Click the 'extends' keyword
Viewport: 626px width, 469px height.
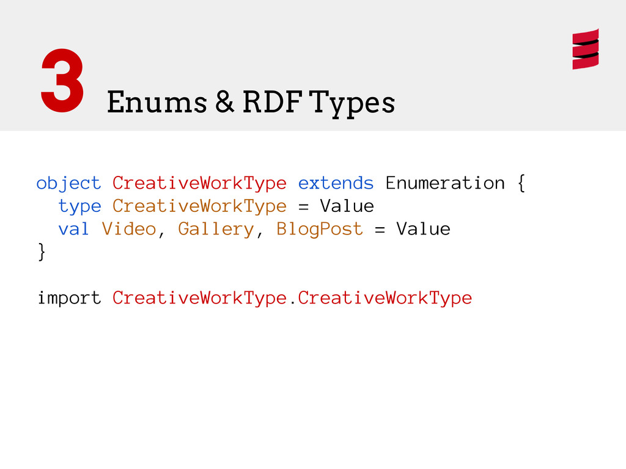[x=336, y=183]
